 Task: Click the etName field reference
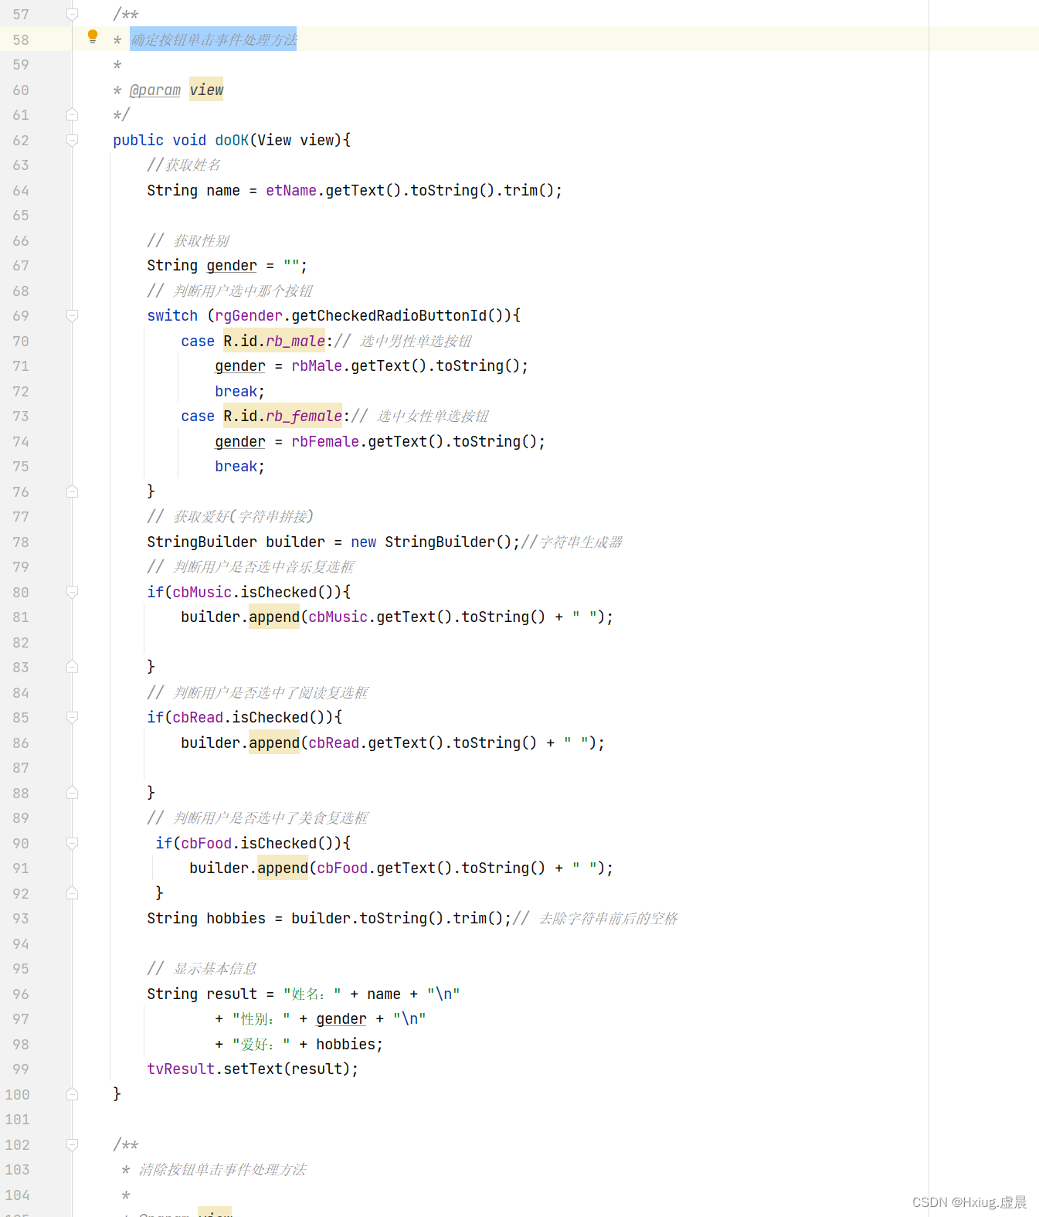291,190
